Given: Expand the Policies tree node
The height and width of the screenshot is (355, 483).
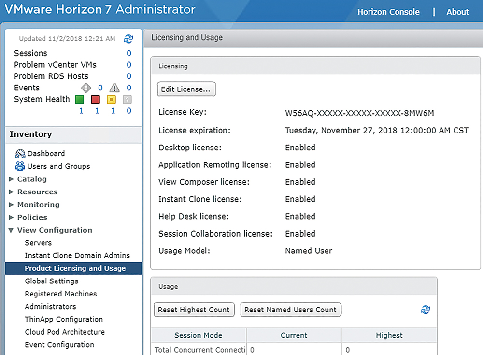Looking at the screenshot, I should point(12,218).
